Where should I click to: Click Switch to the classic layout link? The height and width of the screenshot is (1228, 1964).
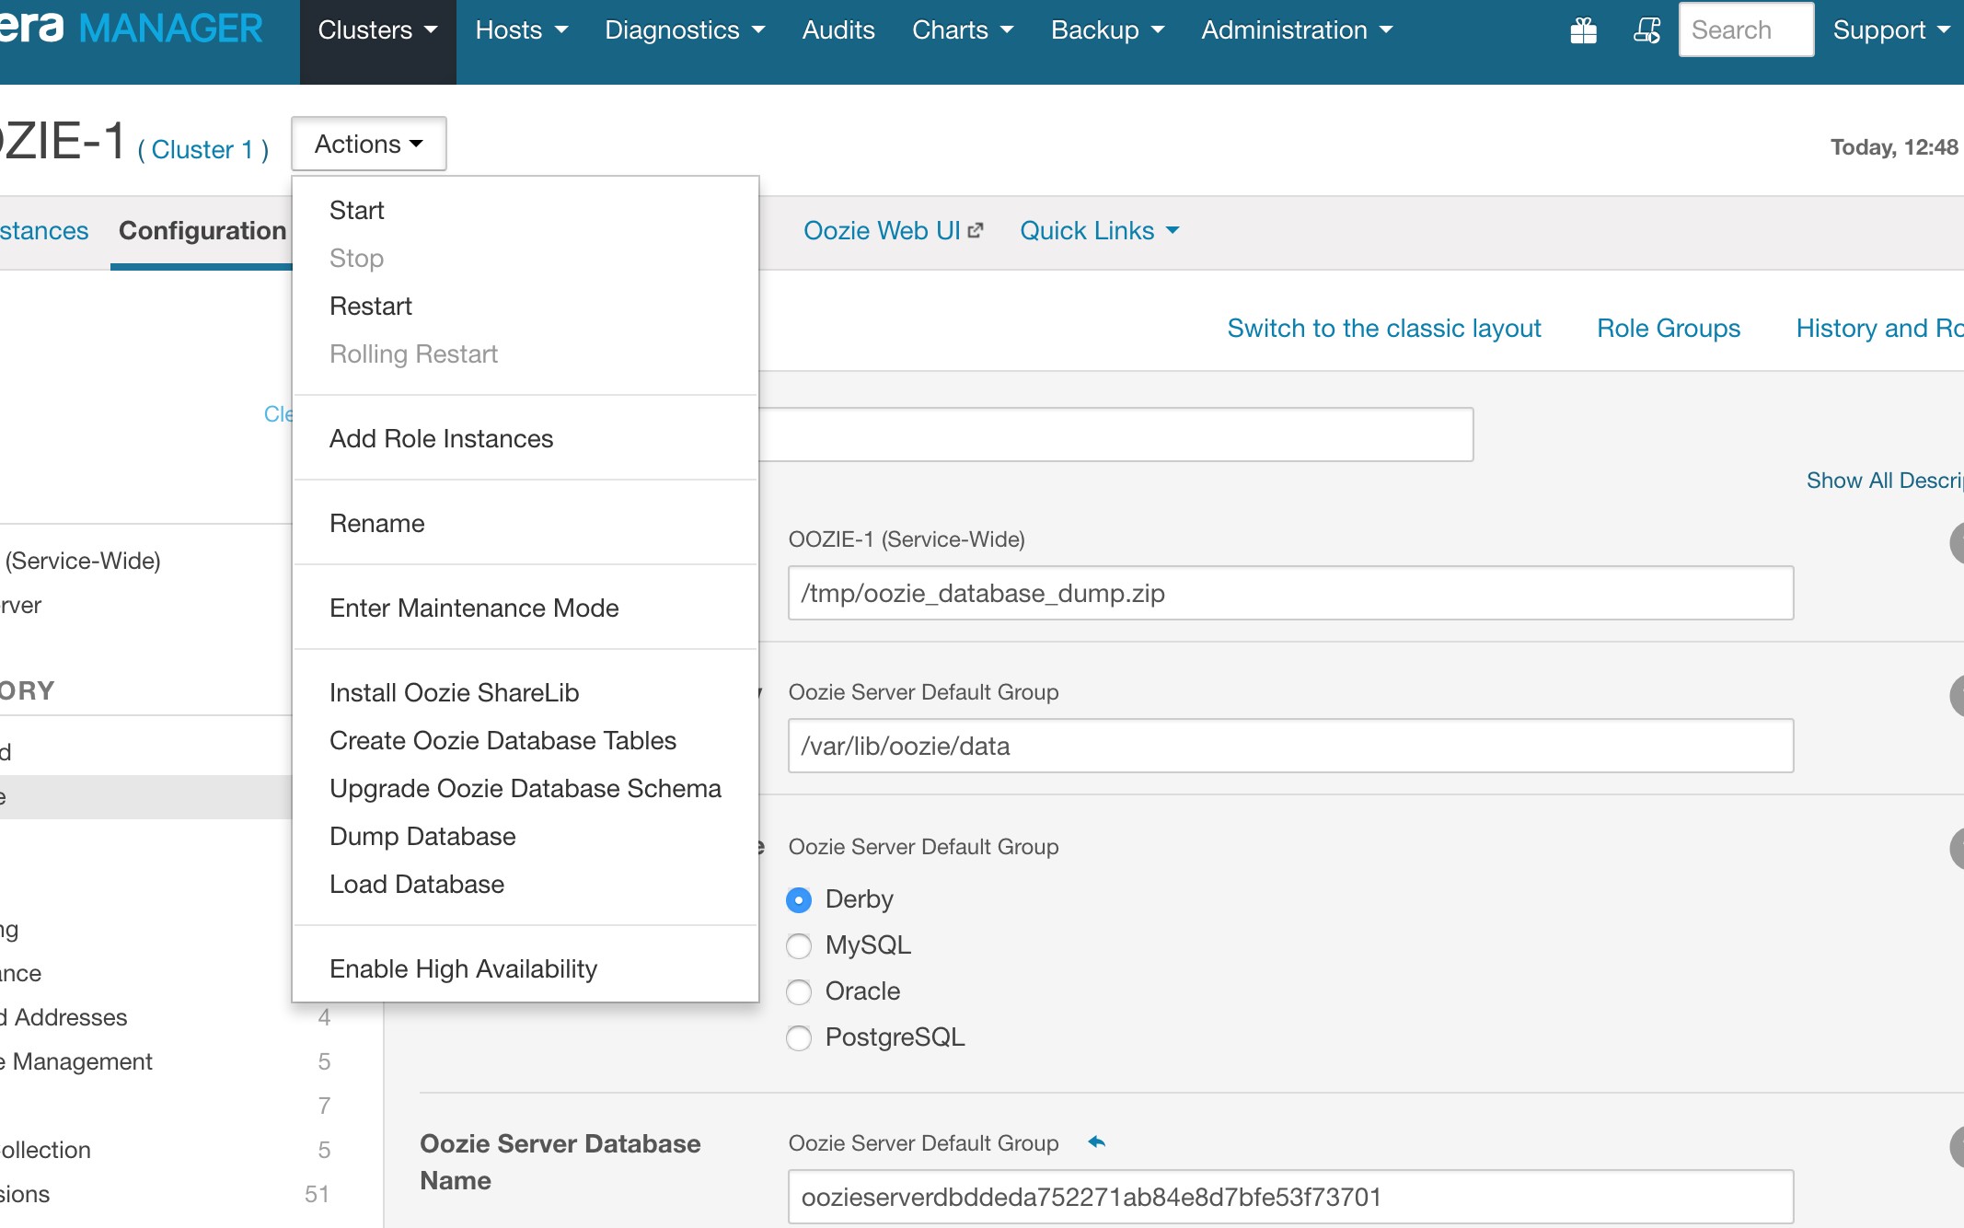tap(1383, 328)
